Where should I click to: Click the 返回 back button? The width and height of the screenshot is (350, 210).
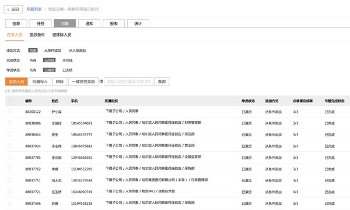tap(13, 9)
